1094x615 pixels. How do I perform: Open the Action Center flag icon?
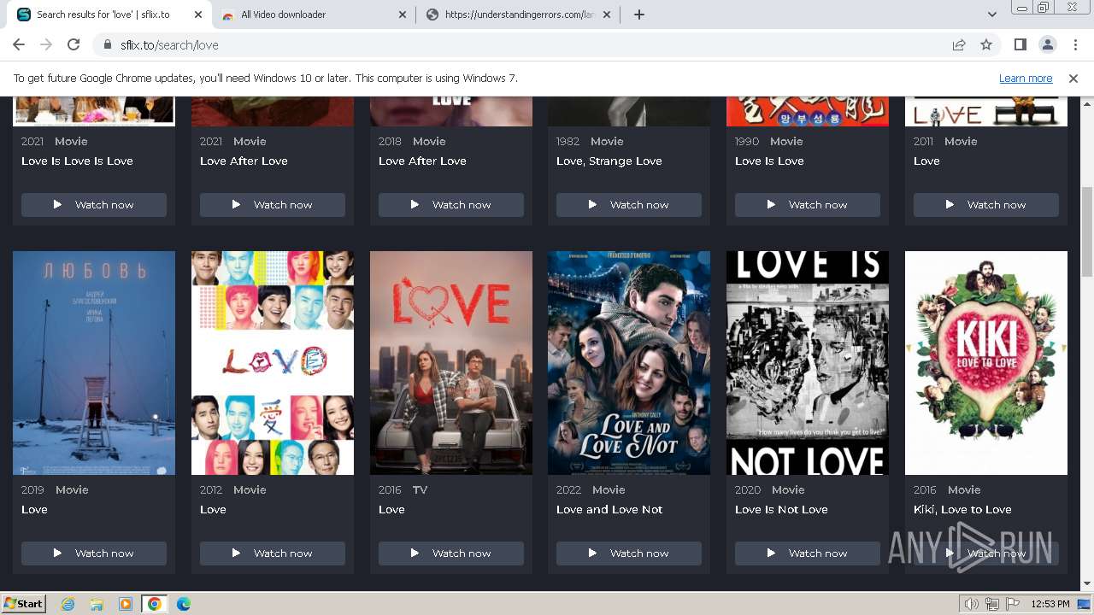1013,604
